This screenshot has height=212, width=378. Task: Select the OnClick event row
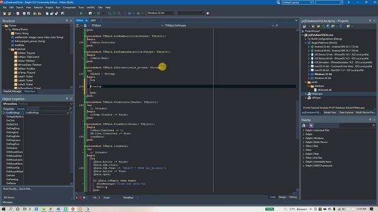(x=11, y=120)
